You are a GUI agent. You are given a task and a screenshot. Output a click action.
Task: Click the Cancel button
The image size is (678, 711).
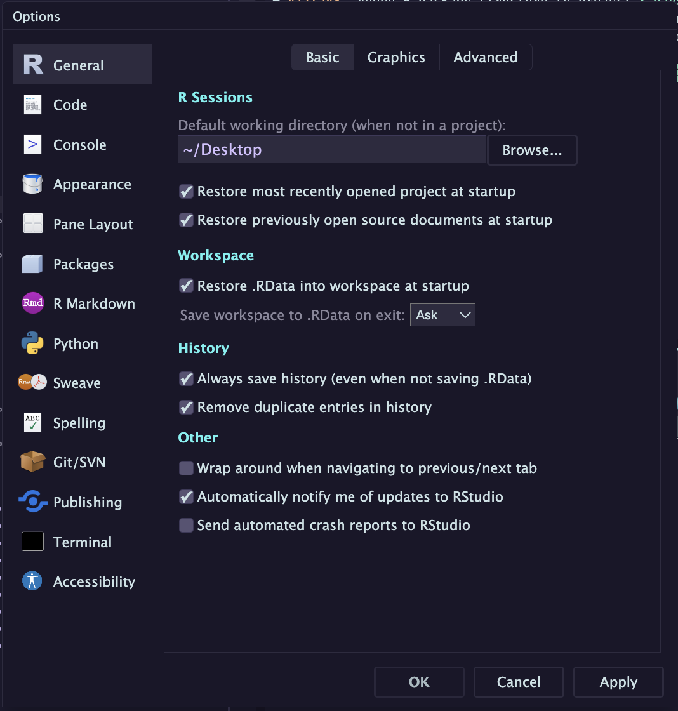519,682
